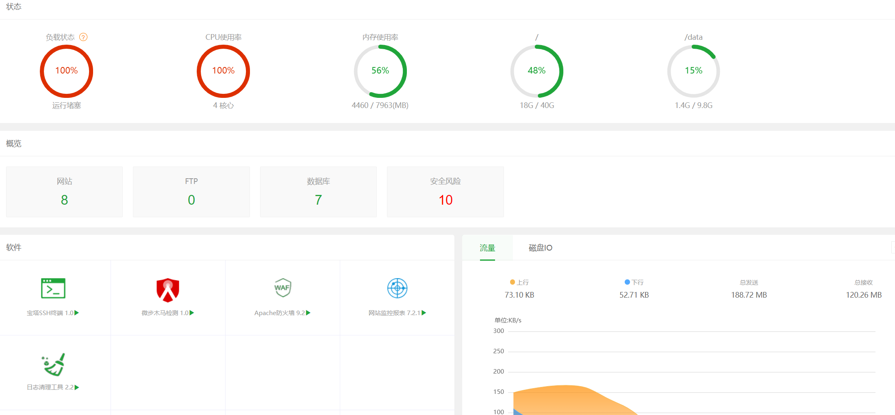Click the play arrow beside 宝塔SSH终端 1.0

(x=77, y=313)
